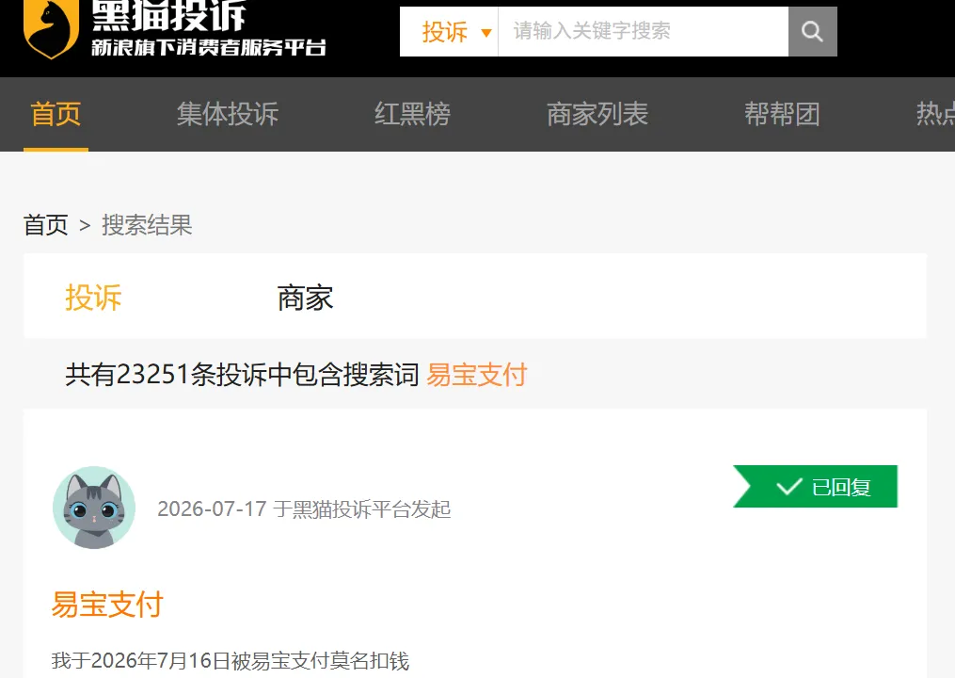955x678 pixels.
Task: Open the 集体投诉 nav tab
Action: 228,114
